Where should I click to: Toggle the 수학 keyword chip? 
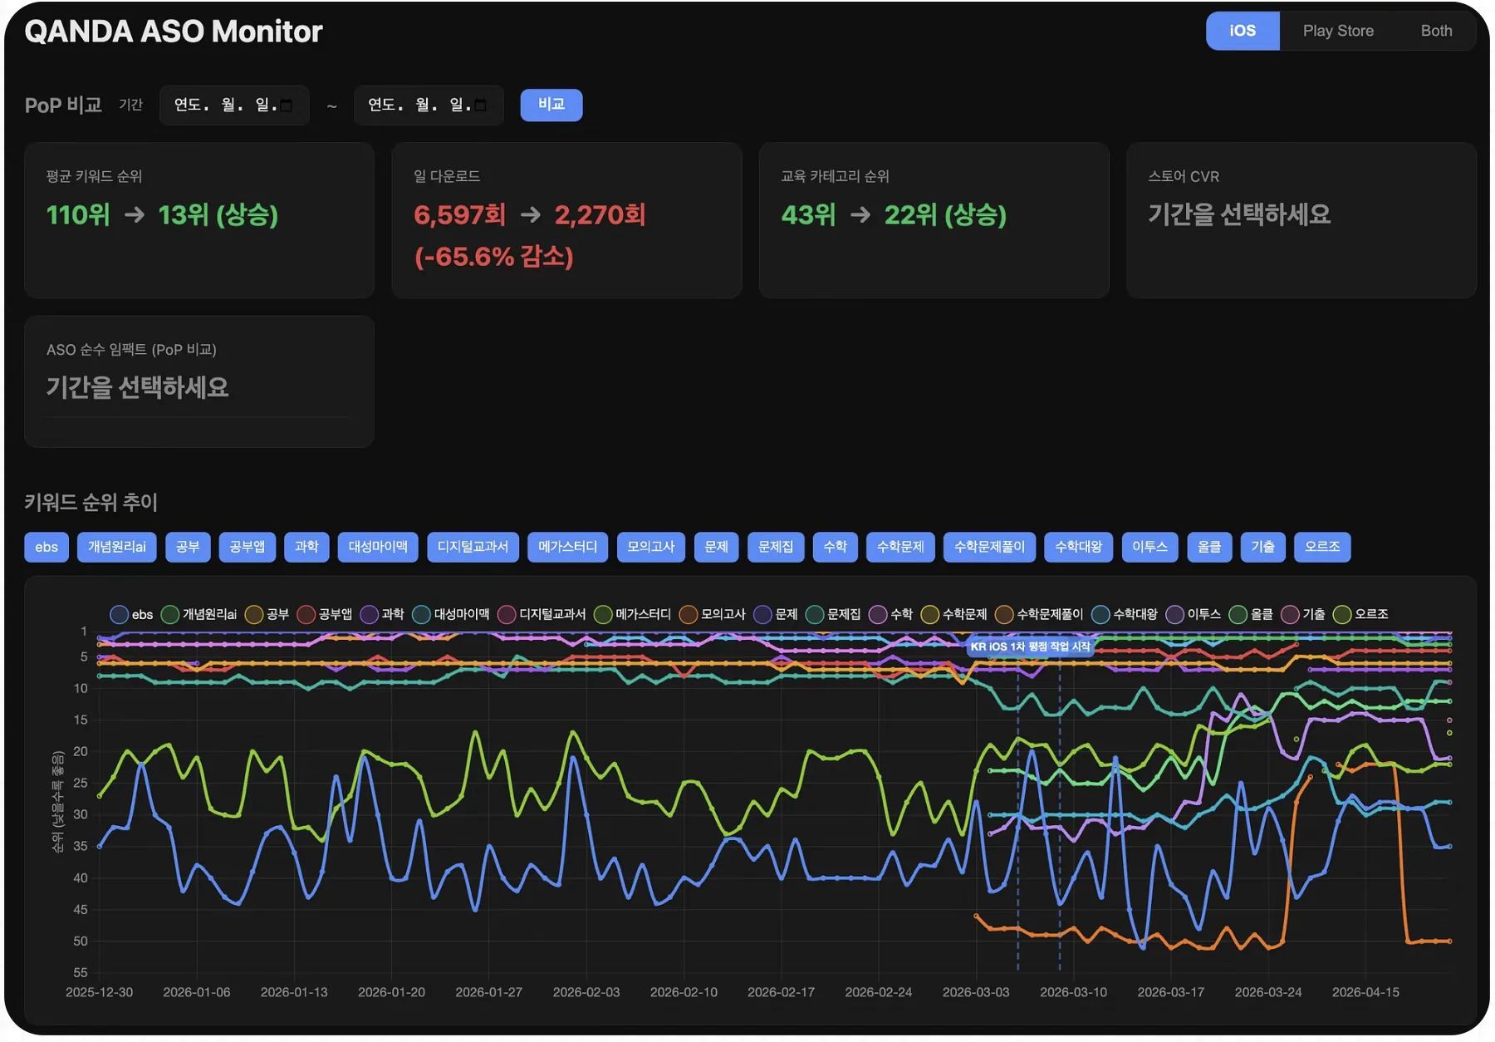835,547
